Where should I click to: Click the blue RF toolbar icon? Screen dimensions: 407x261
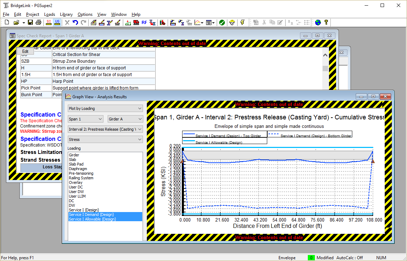144,23
